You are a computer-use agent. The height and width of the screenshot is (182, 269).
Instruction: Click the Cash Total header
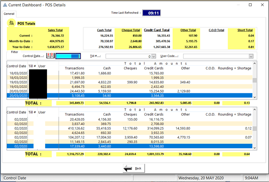point(104,30)
